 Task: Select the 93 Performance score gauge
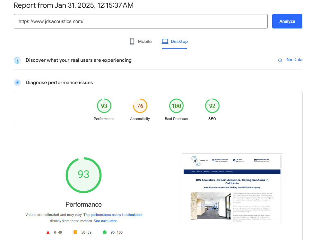[x=104, y=106]
